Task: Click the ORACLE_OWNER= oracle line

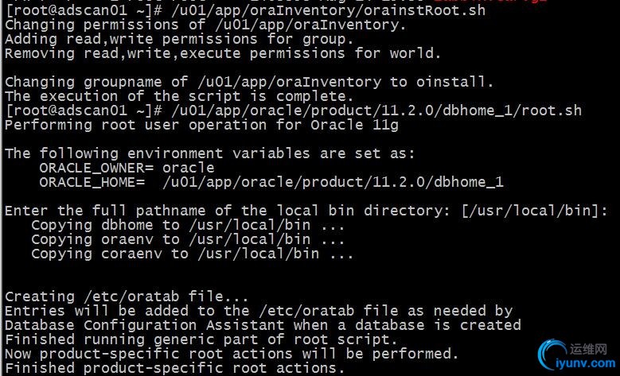Action: click(x=127, y=168)
